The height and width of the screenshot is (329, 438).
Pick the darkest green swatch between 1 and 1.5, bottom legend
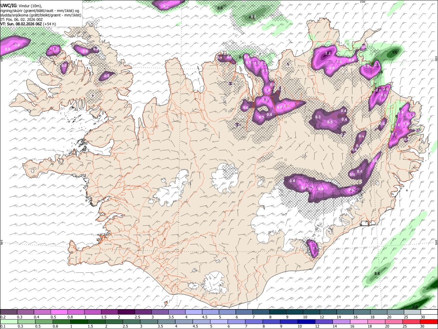pyautogui.click(x=79, y=321)
